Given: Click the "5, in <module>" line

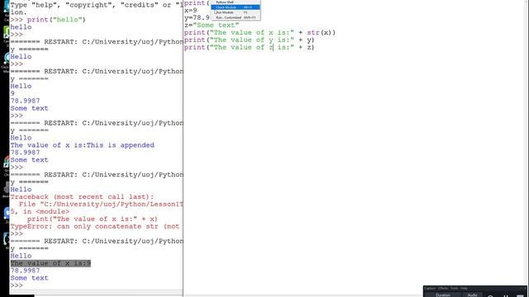Looking at the screenshot, I should click(x=40, y=212).
